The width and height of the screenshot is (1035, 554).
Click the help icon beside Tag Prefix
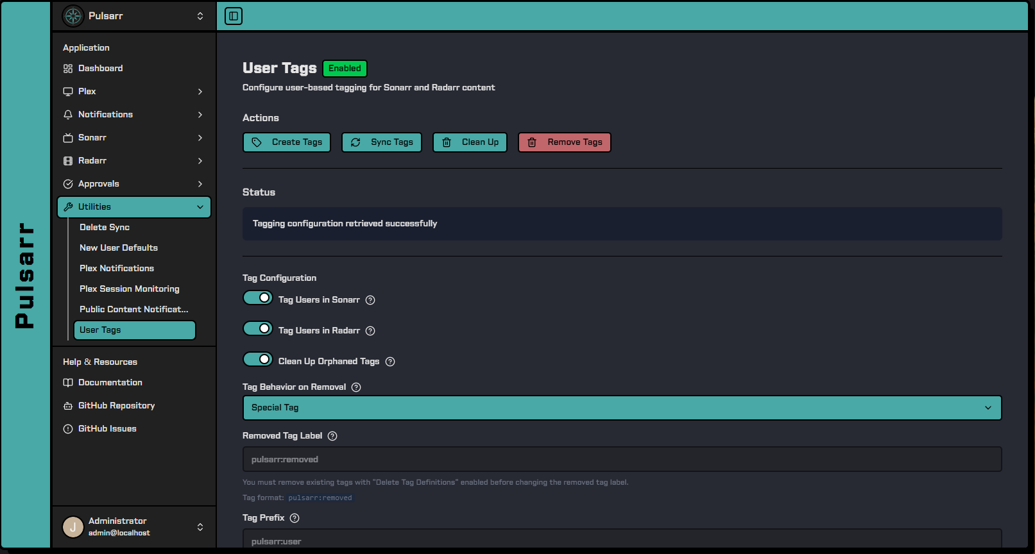point(295,518)
